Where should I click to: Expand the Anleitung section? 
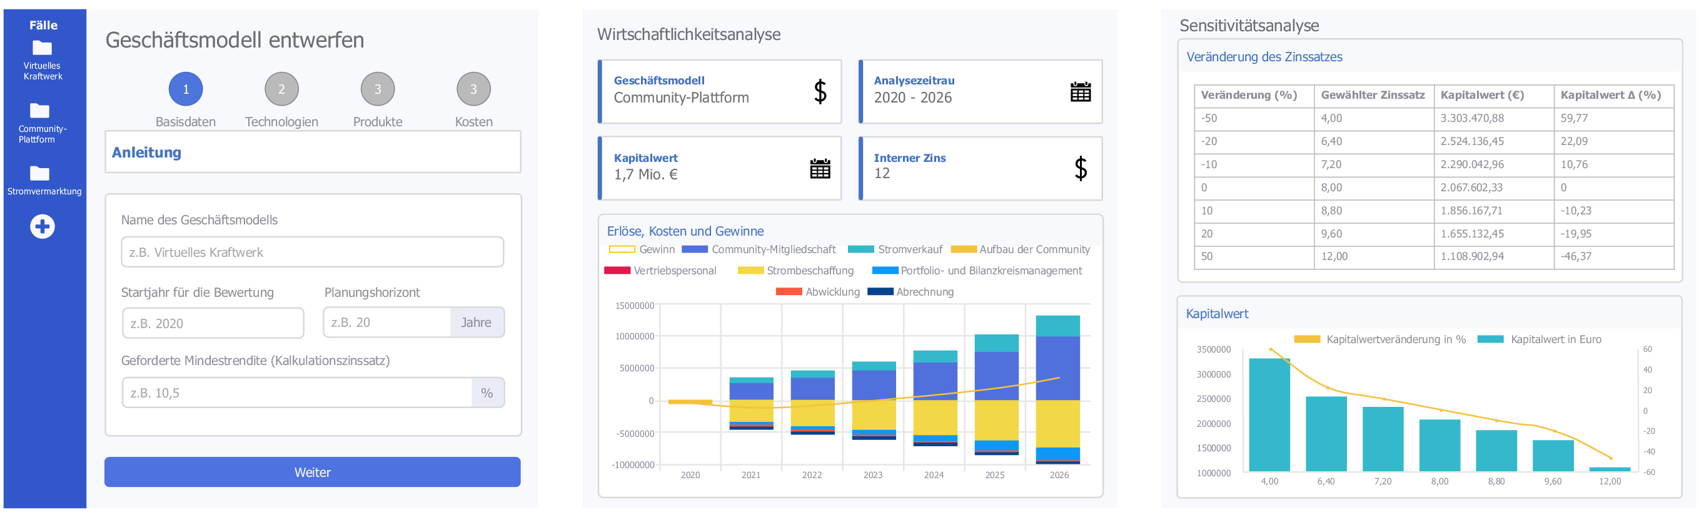[x=146, y=152]
